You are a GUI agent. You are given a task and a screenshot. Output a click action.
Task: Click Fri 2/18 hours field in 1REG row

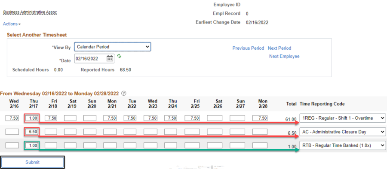[x=51, y=118]
